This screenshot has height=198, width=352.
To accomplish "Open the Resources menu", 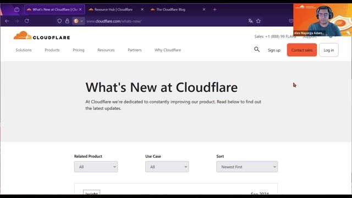I will pyautogui.click(x=106, y=50).
